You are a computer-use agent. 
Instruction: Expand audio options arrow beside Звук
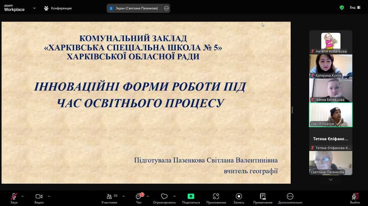click(x=23, y=197)
